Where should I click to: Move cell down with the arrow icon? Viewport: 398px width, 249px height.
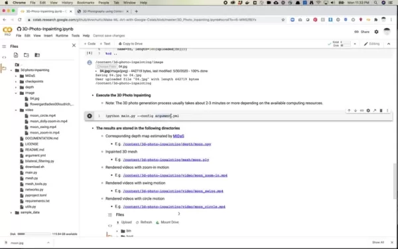point(356,110)
